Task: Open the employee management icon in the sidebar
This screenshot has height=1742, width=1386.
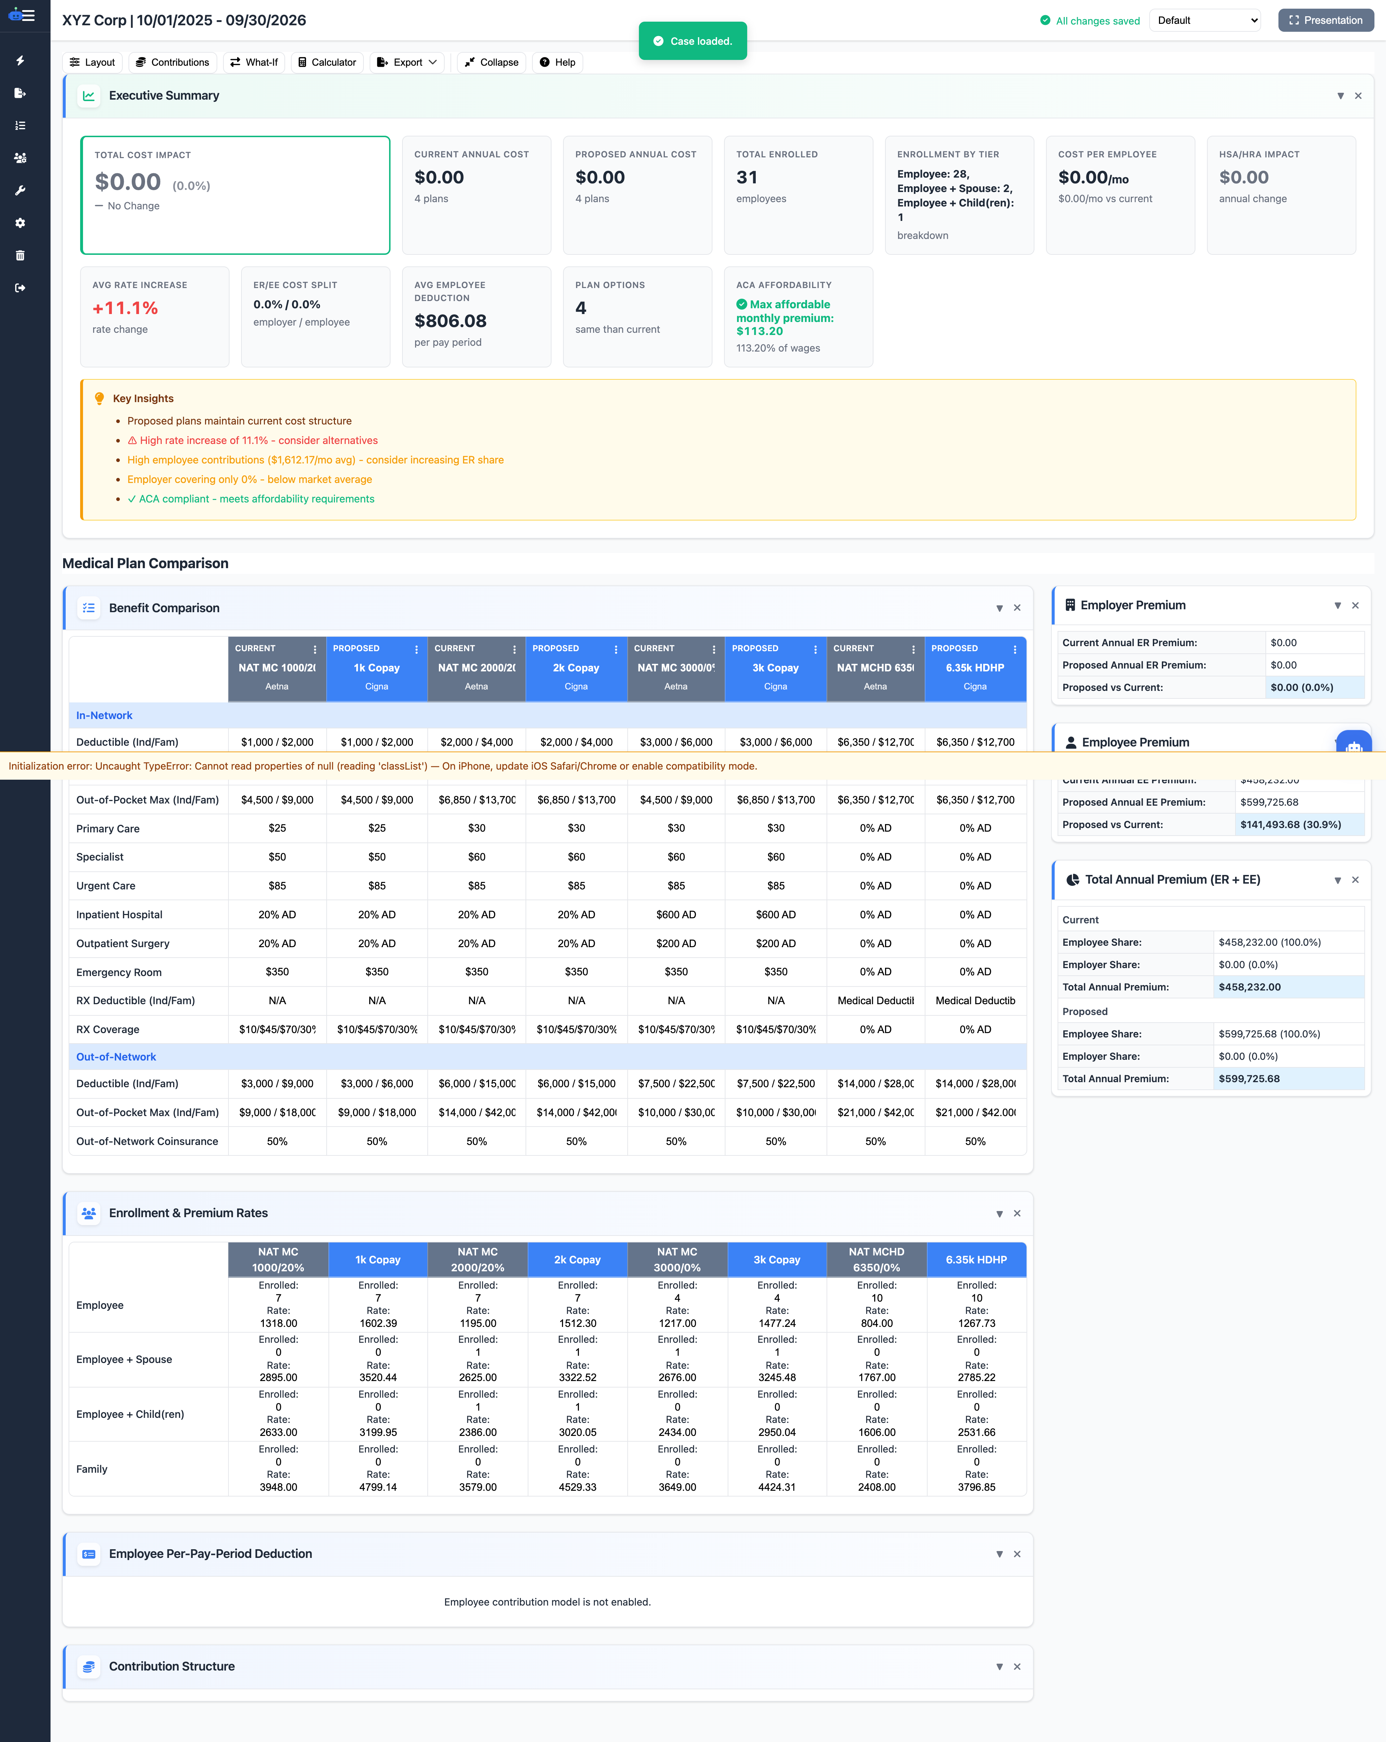Action: (19, 158)
